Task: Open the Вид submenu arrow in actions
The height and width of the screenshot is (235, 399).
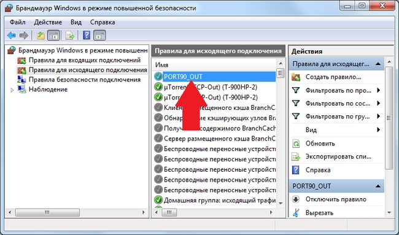Action: click(x=379, y=129)
